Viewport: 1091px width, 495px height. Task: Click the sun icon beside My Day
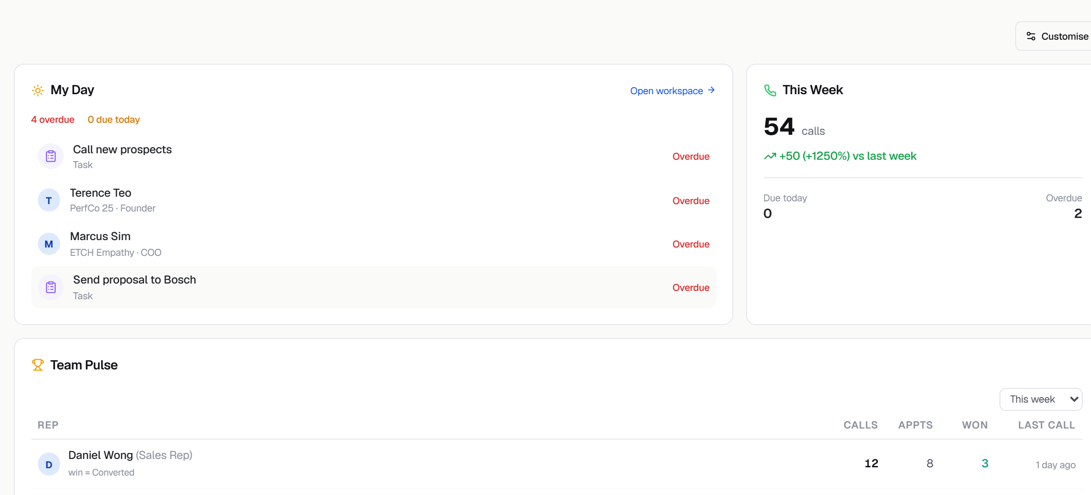click(x=38, y=90)
